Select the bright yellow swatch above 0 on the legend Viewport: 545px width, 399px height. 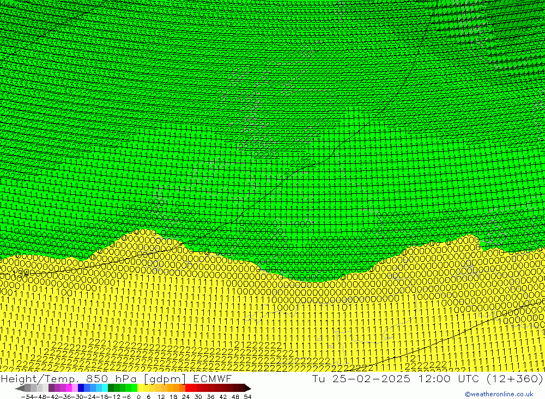point(141,388)
